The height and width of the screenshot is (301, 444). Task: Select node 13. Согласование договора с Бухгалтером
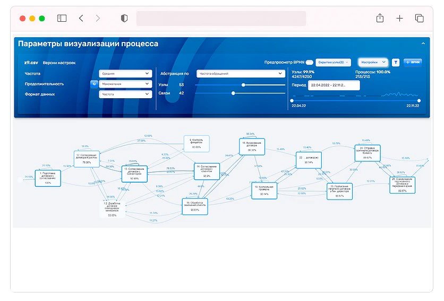point(134,174)
